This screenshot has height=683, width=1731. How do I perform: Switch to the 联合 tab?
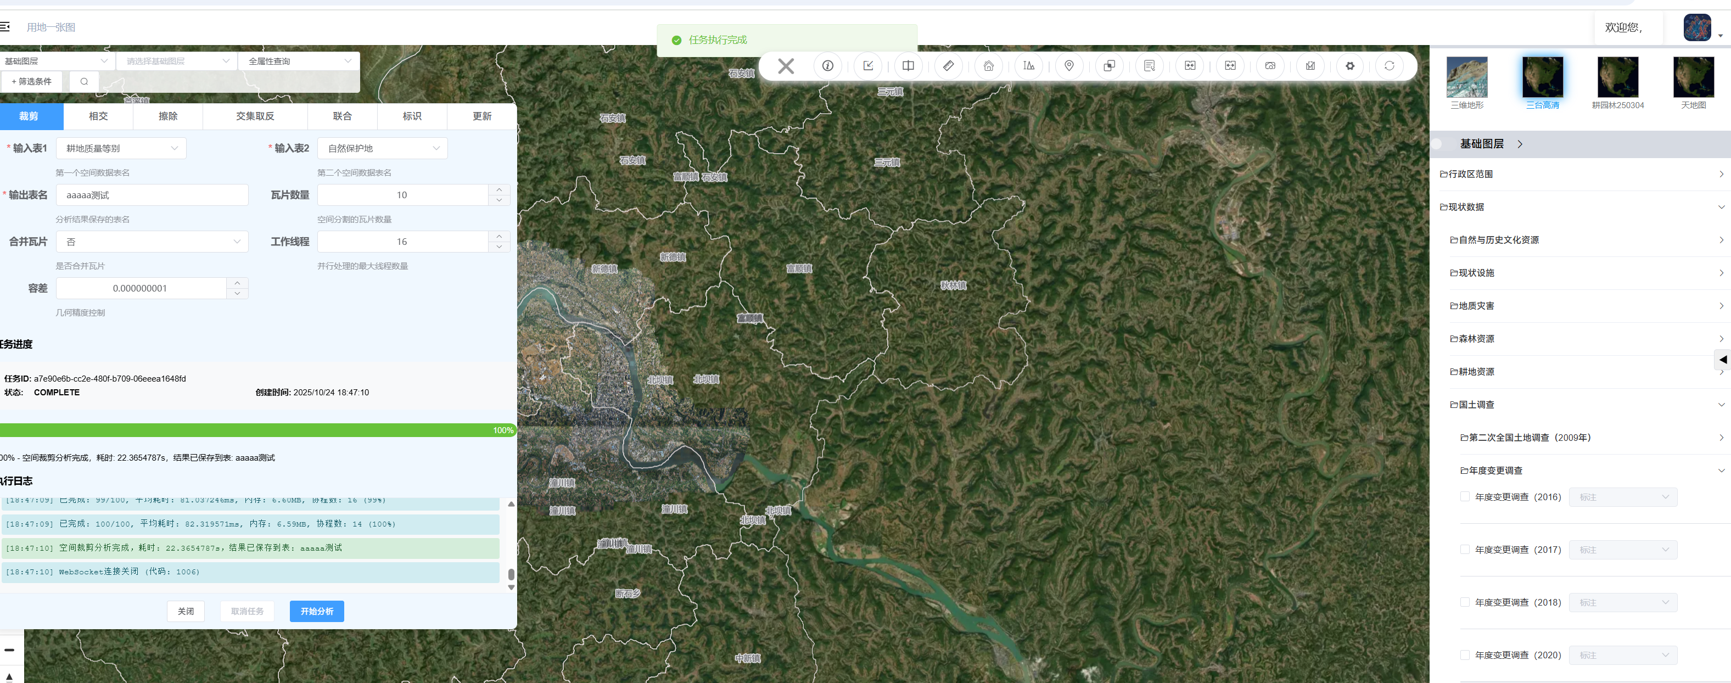(342, 116)
